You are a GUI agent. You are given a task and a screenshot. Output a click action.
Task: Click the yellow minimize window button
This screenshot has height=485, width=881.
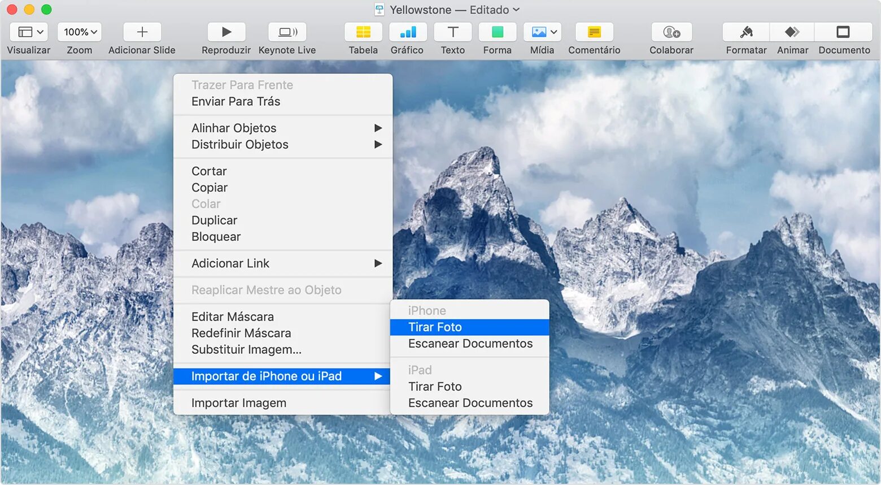[x=29, y=10]
